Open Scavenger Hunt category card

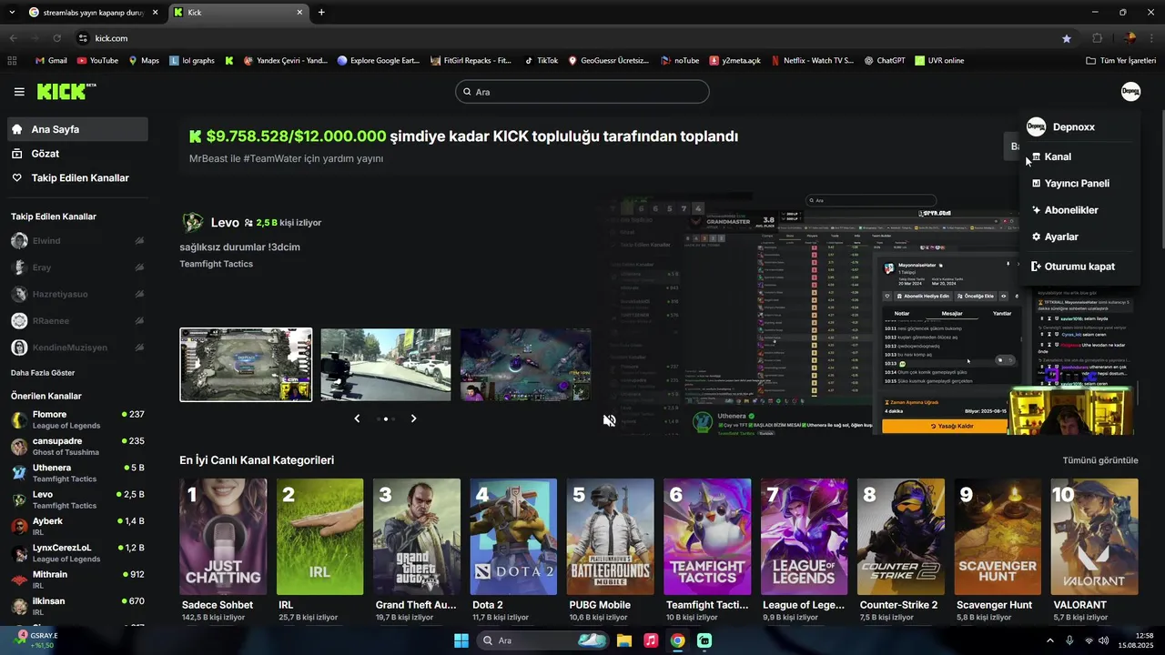998,537
